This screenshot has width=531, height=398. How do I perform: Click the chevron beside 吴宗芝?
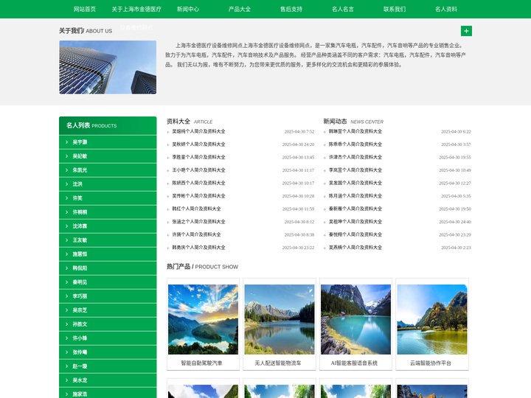66,310
